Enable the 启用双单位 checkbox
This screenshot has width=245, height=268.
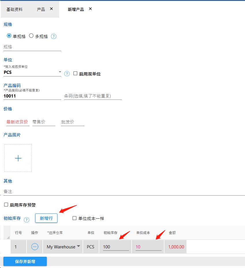coord(75,74)
